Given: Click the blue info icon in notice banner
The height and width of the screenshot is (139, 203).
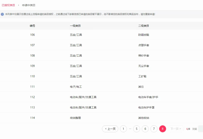Looking at the screenshot, I should pyautogui.click(x=2, y=14).
